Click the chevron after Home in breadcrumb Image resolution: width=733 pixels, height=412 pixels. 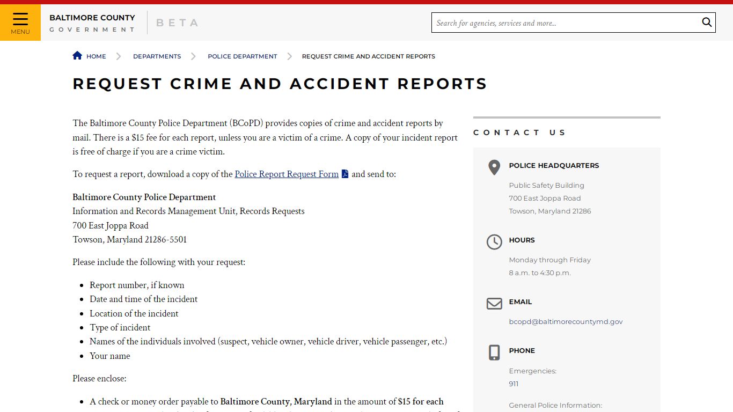(119, 56)
